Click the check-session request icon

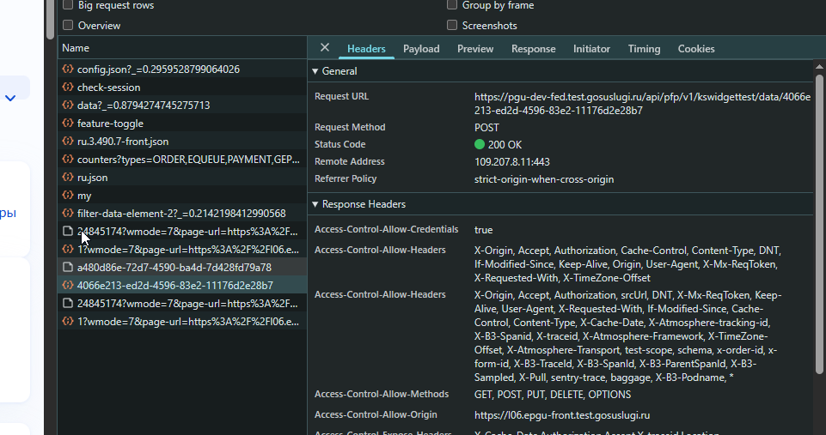click(67, 87)
